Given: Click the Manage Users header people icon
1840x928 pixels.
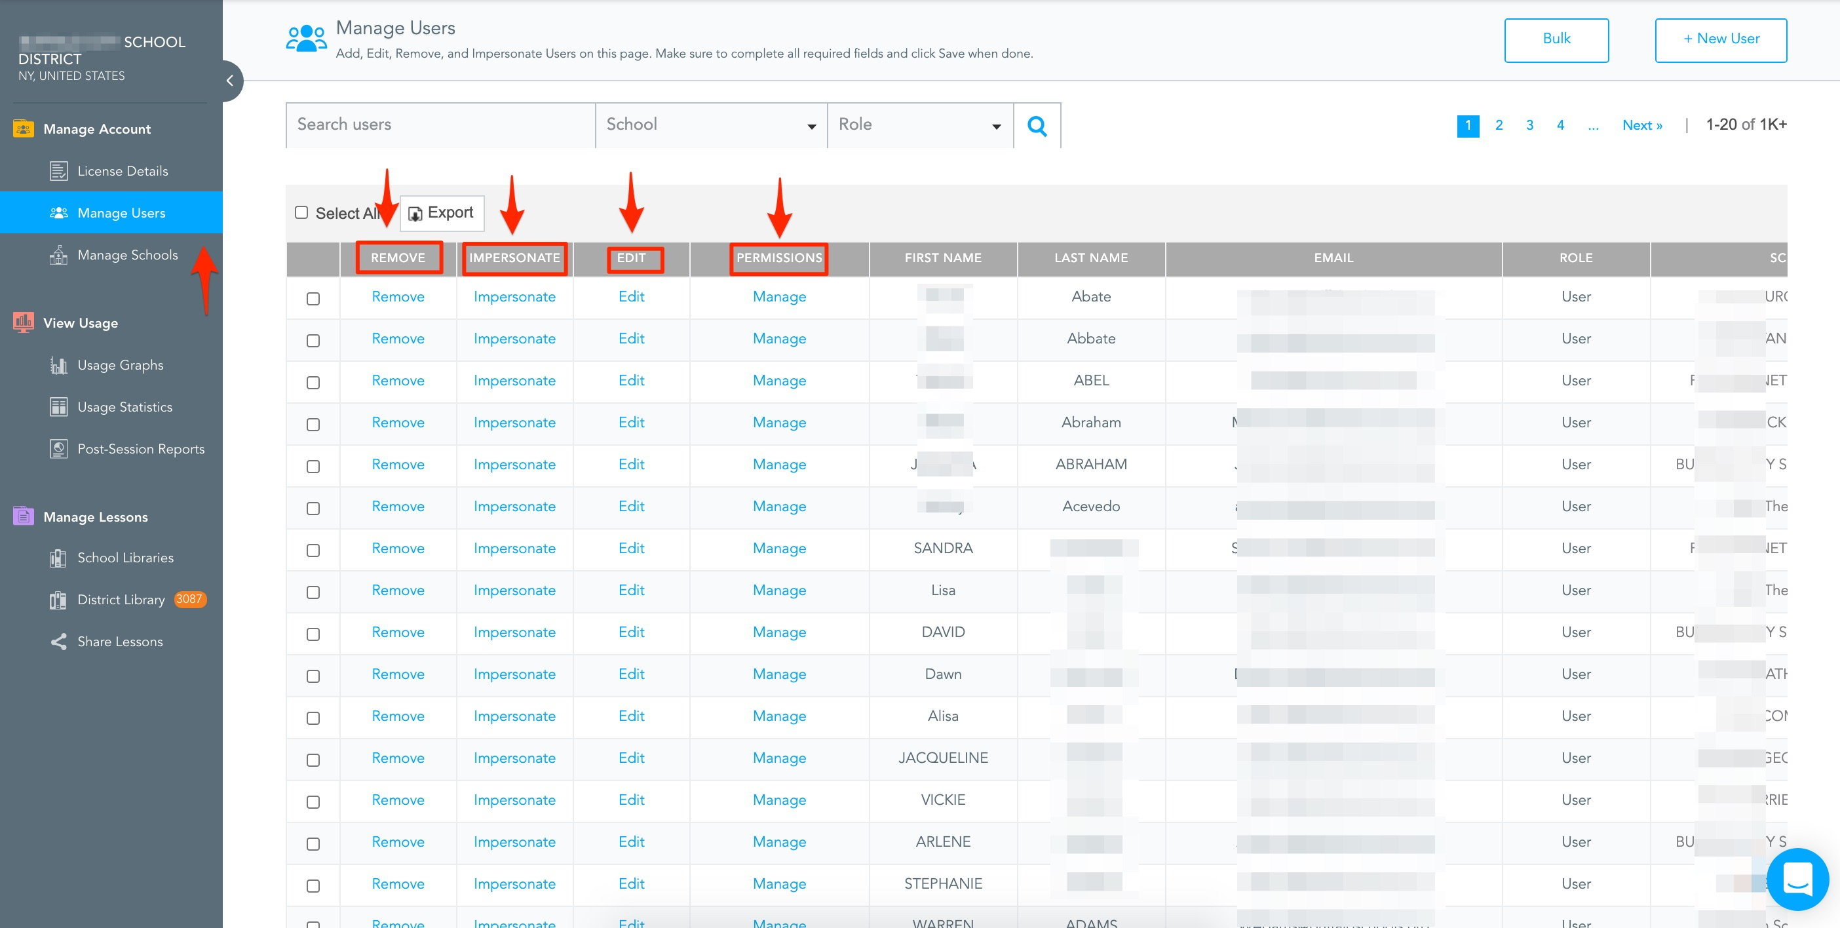Looking at the screenshot, I should pos(307,39).
